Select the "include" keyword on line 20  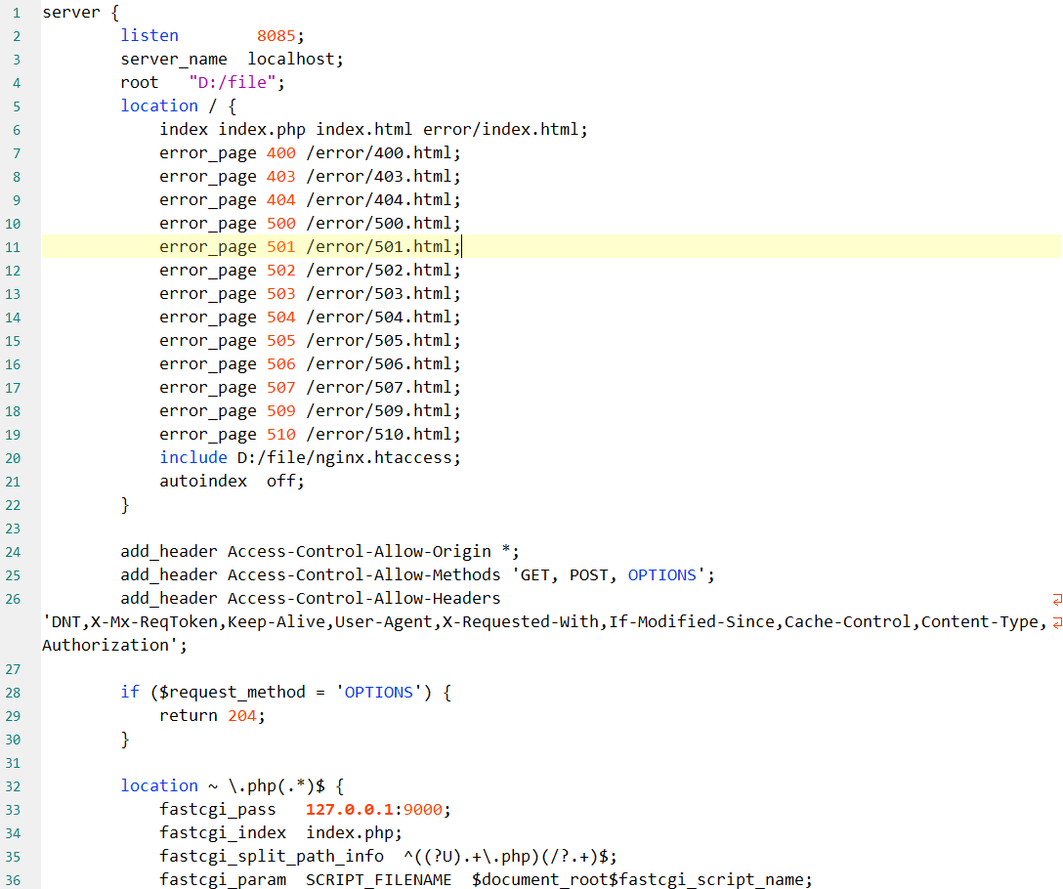(x=192, y=457)
